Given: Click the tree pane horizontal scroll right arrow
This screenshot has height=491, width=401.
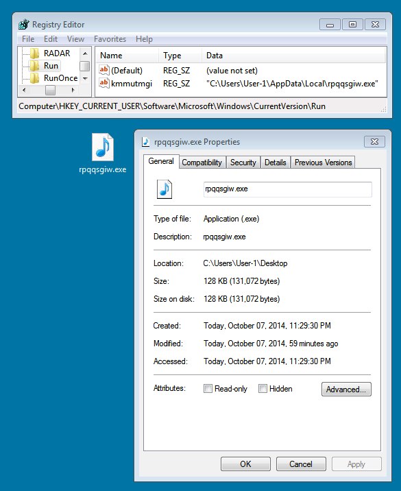Looking at the screenshot, I should point(73,91).
